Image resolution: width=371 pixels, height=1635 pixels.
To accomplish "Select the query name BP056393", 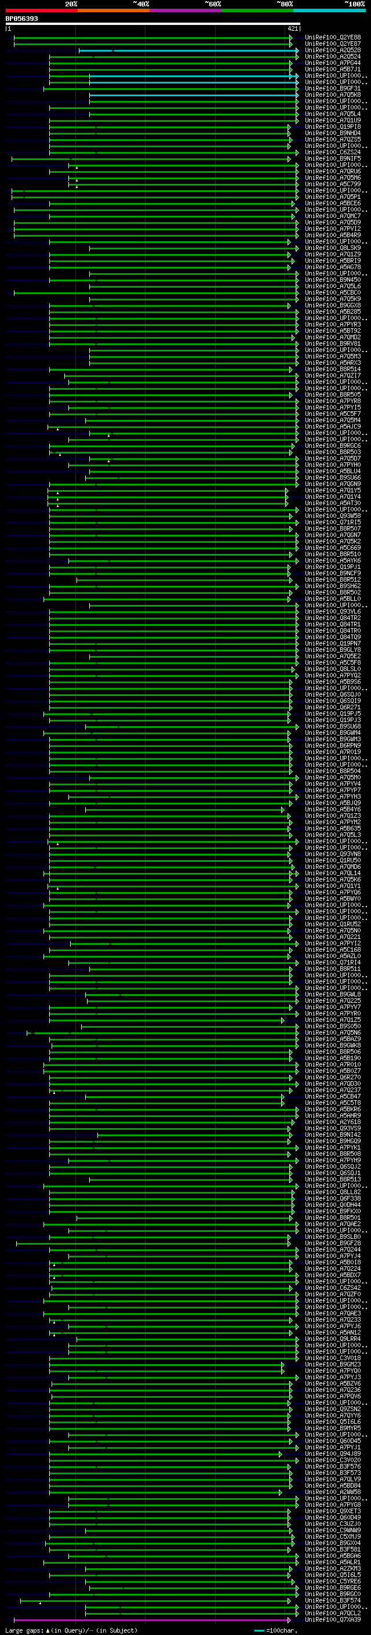I will 21,19.
